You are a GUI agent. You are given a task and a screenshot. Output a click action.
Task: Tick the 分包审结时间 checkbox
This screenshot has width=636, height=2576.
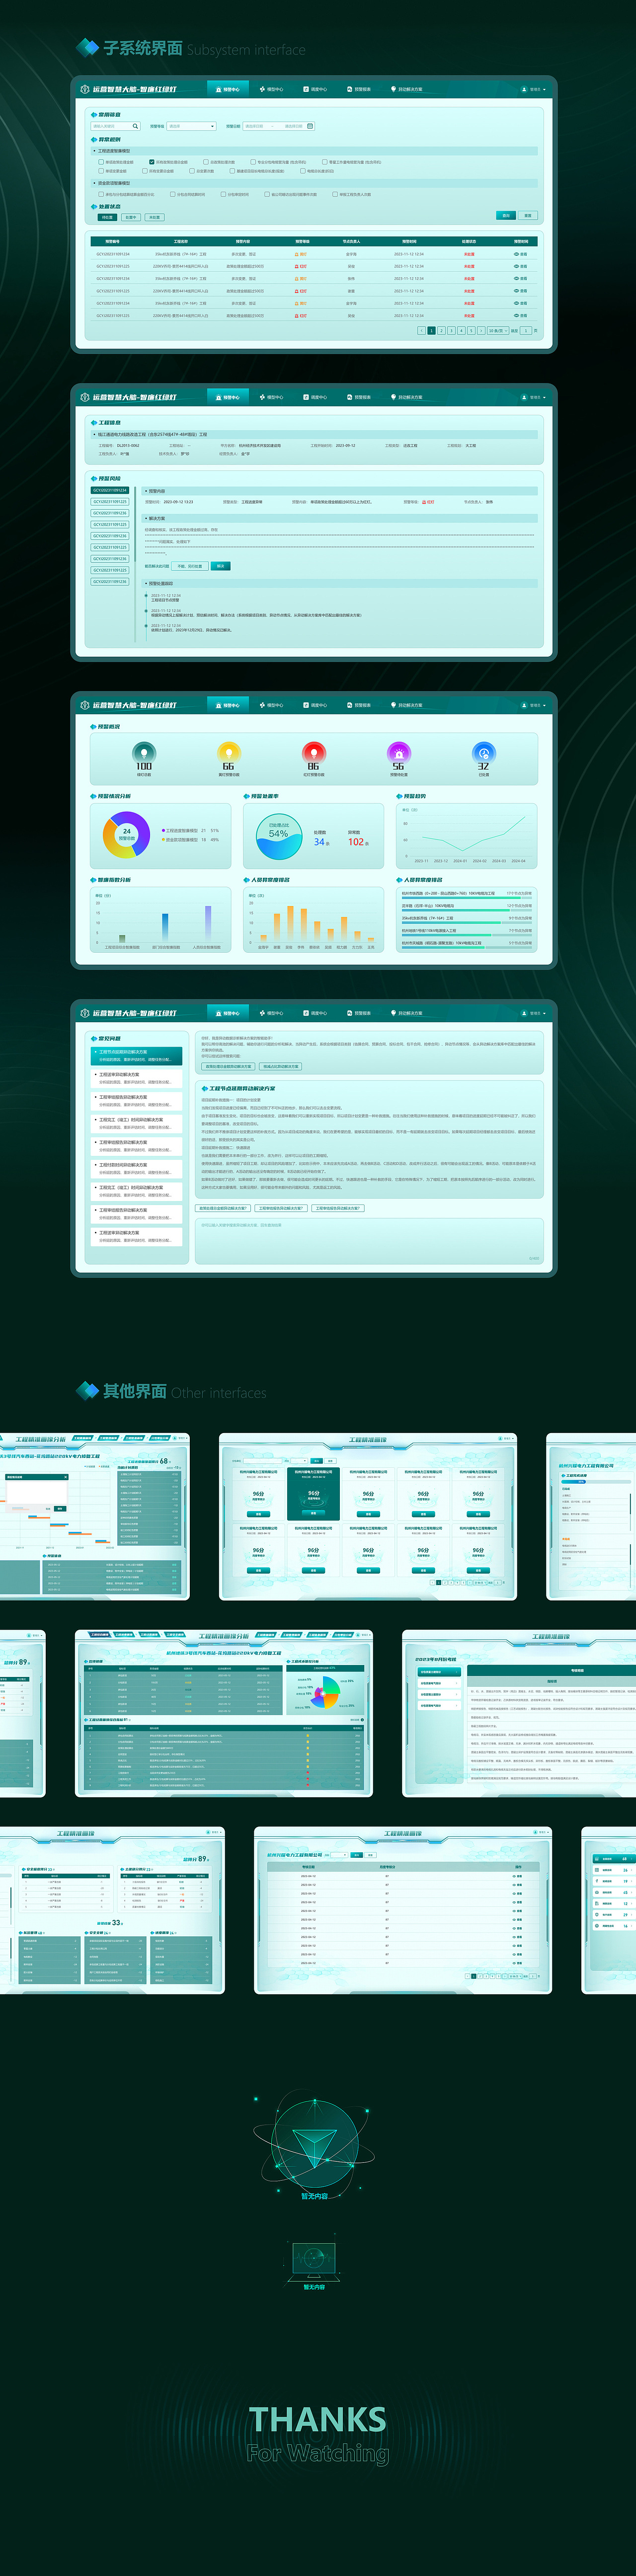[x=223, y=194]
